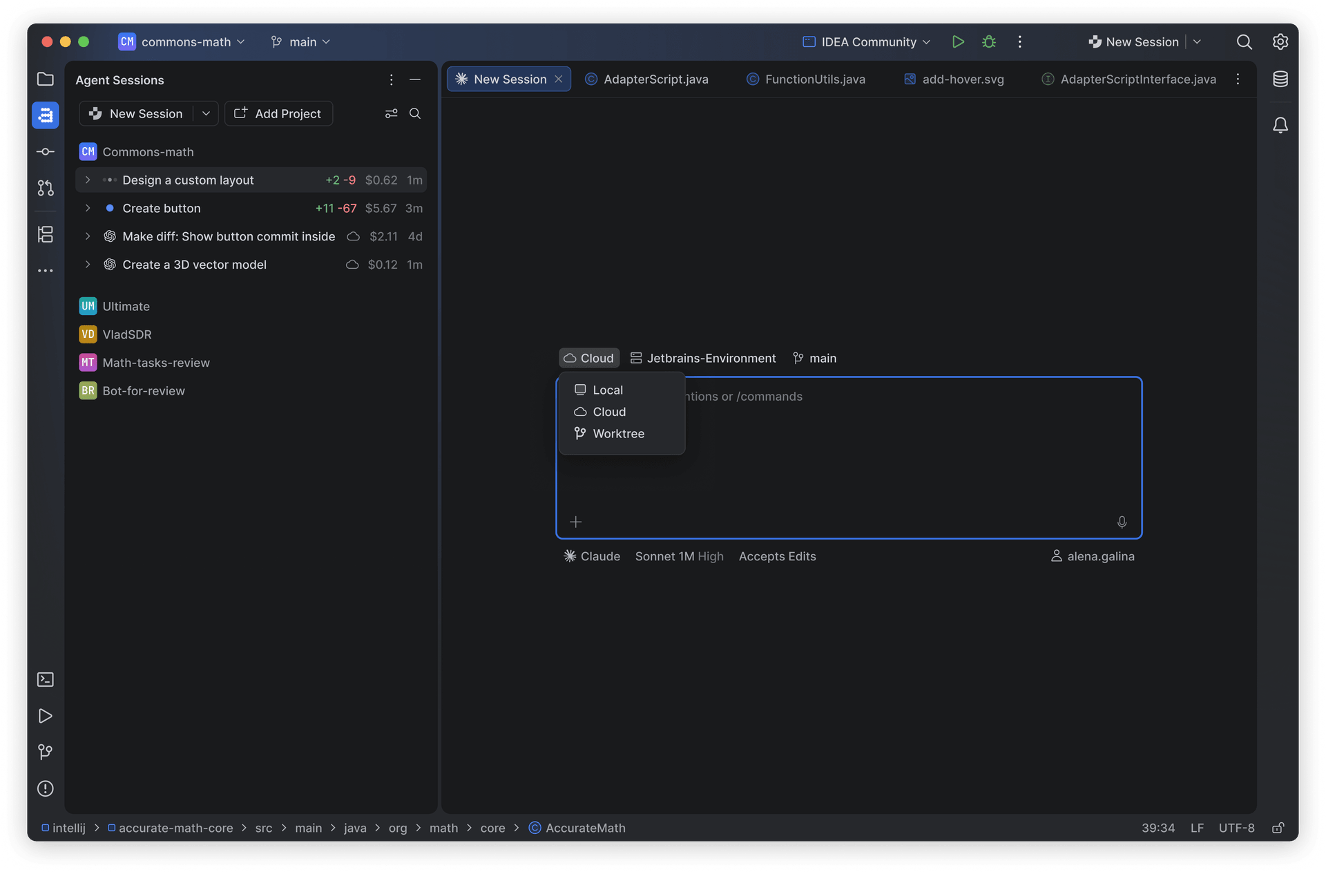Click New Session button in Agent Sessions panel

click(x=137, y=113)
